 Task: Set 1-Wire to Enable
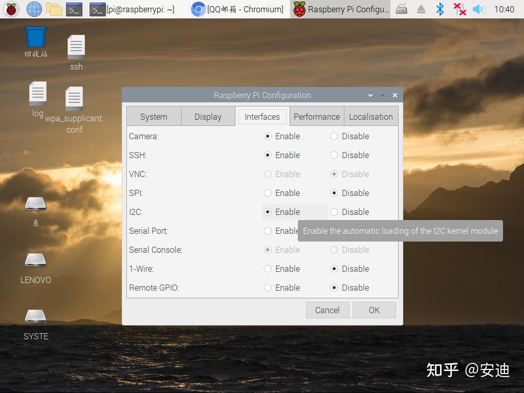point(282,269)
